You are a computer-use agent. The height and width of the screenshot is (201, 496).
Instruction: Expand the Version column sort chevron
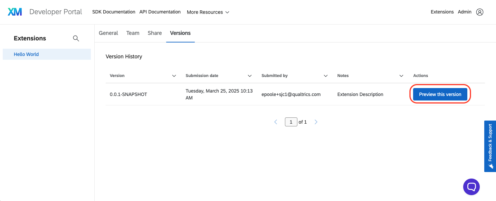[x=174, y=76]
